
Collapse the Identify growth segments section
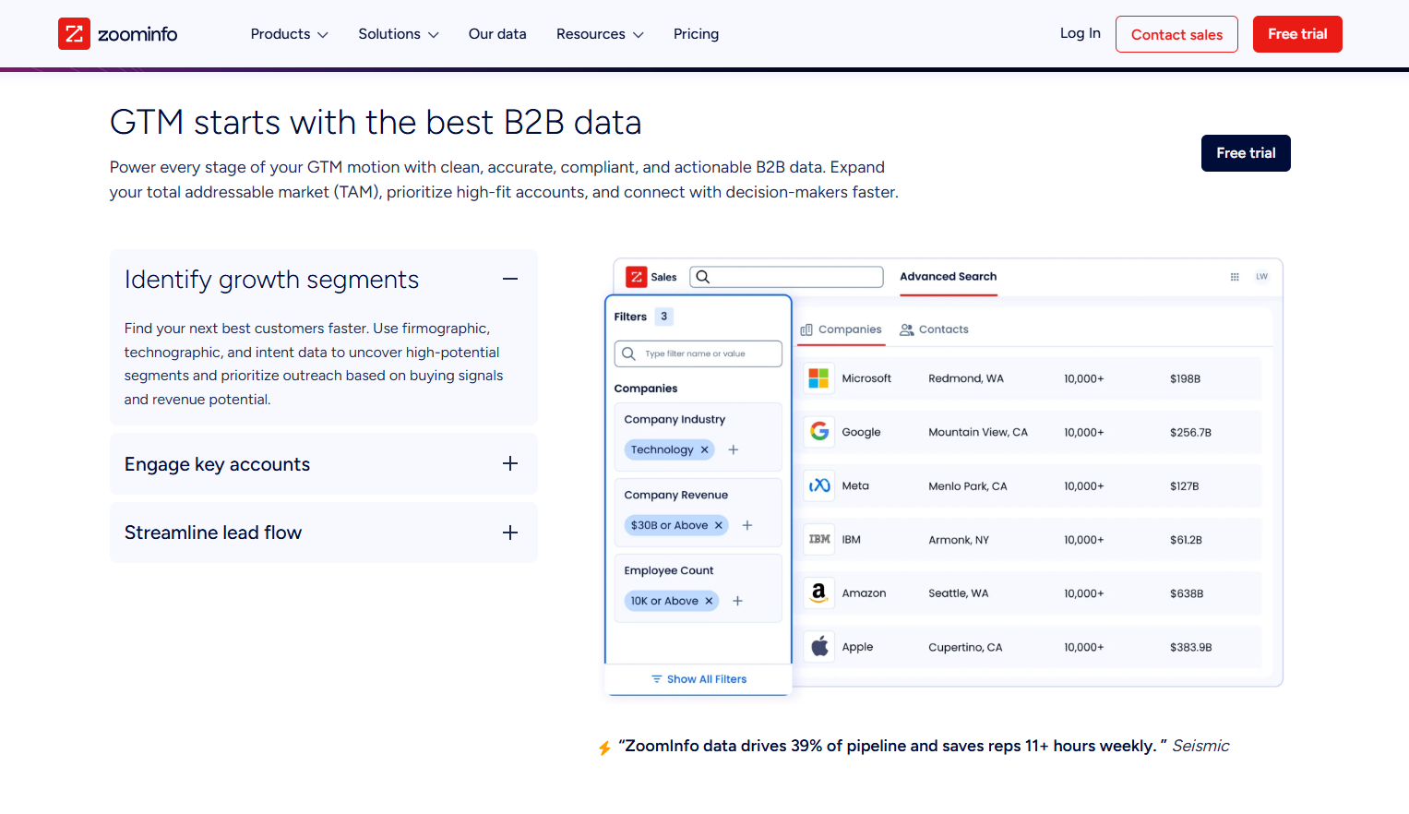click(510, 279)
